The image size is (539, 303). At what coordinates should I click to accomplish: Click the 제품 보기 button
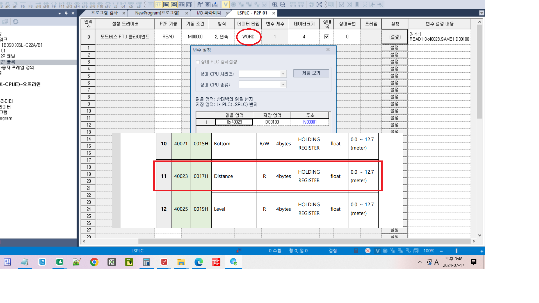point(311,73)
